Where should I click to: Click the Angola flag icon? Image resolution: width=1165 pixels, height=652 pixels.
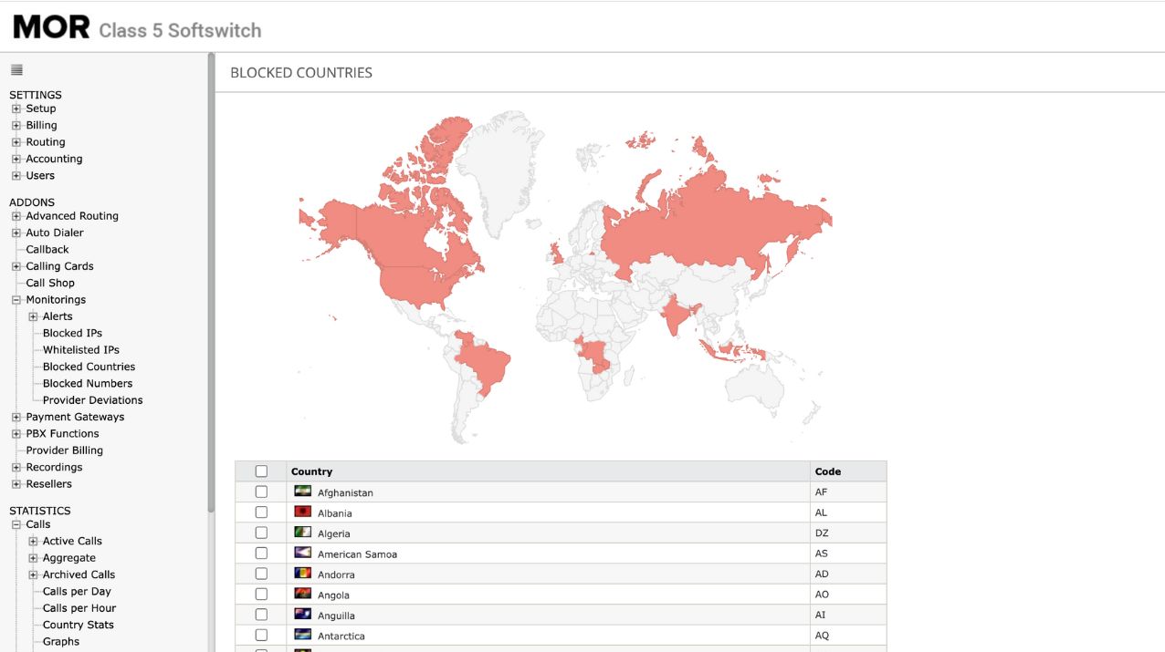[x=302, y=595]
